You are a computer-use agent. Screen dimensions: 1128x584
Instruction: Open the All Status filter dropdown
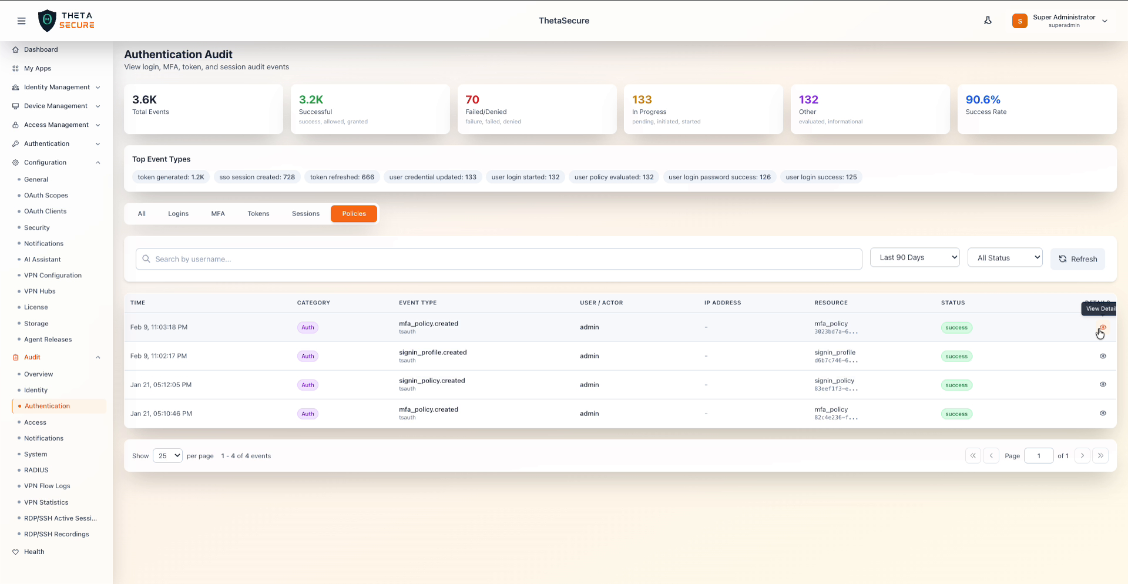1005,257
